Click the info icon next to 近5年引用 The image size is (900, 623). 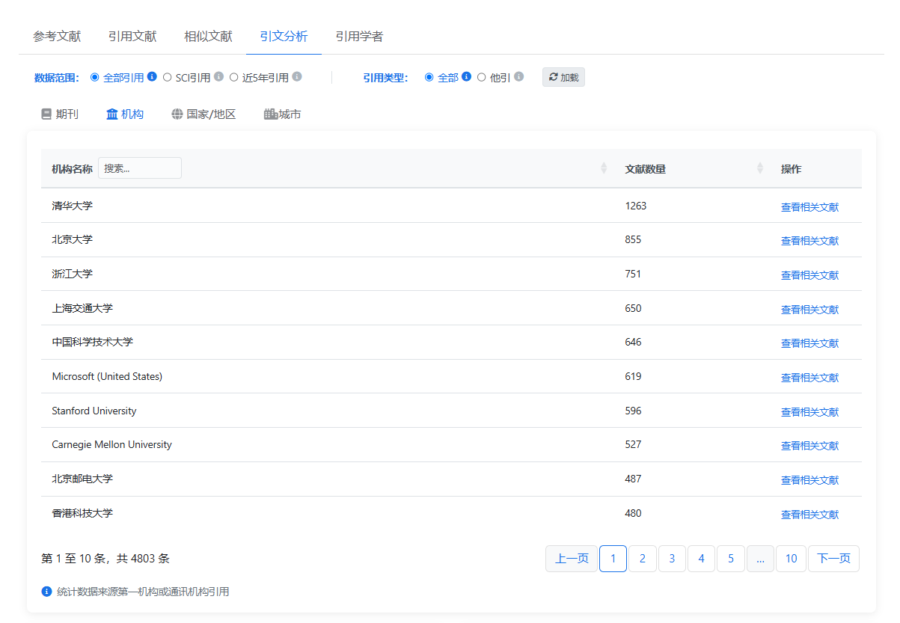click(297, 76)
